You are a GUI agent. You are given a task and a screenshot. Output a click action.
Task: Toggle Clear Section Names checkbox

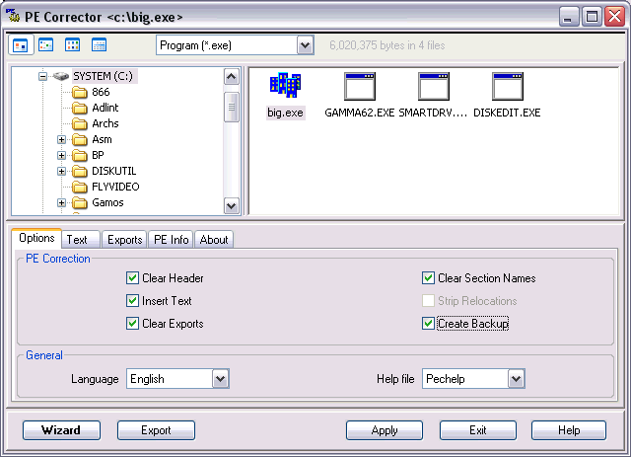click(x=428, y=278)
